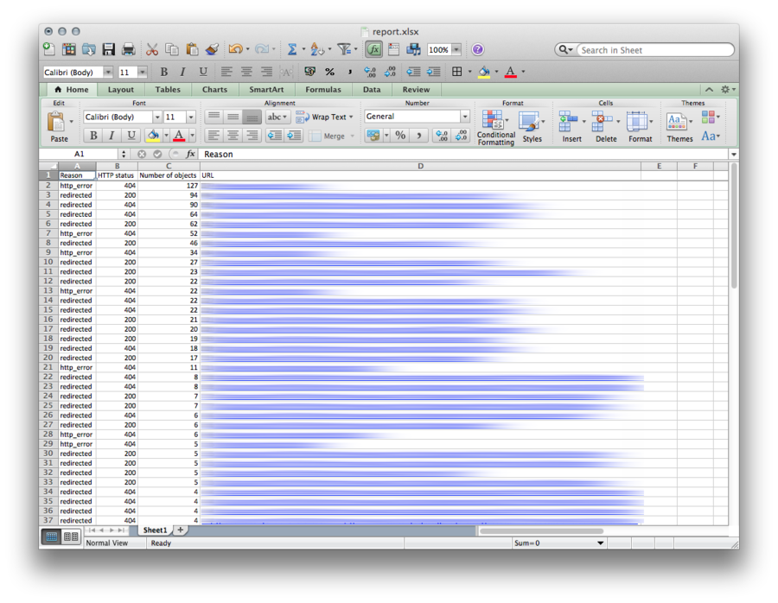Image resolution: width=778 pixels, height=603 pixels.
Task: Toggle Italic in the ribbon Font group
Action: [x=112, y=136]
